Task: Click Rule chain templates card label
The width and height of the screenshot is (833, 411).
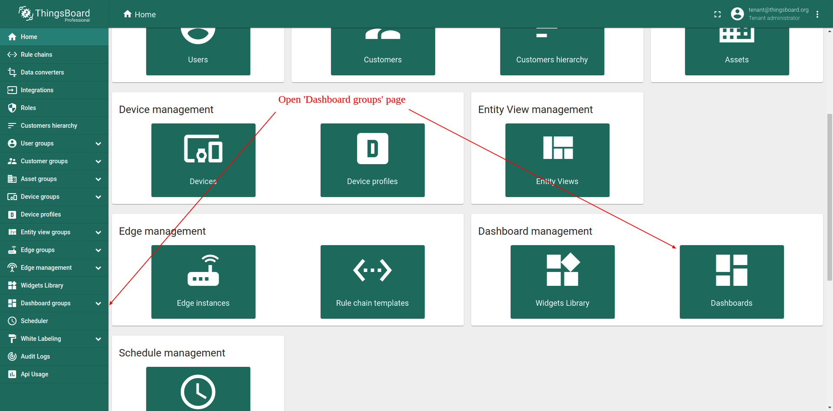Action: (372, 303)
